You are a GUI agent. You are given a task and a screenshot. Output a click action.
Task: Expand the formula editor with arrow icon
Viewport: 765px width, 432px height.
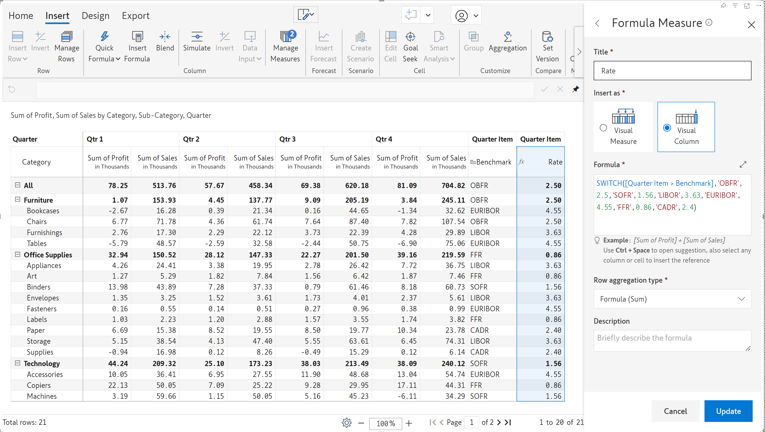743,164
